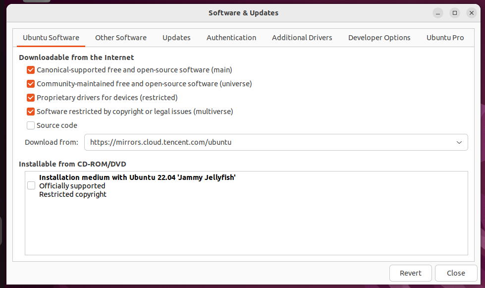Switch to Developer Options tab
This screenshot has width=485, height=288.
[x=379, y=38]
